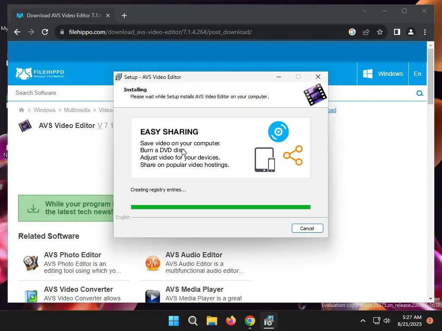This screenshot has width=442, height=331.
Task: Click the AVS Media Player play icon
Action: [x=152, y=297]
